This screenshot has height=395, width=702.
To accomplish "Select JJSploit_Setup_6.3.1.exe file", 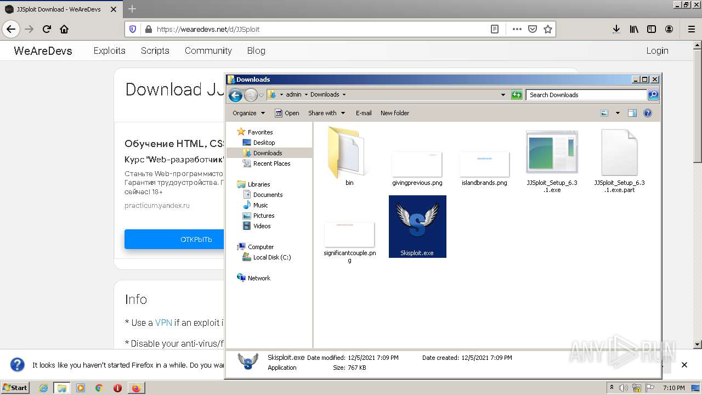I will pyautogui.click(x=552, y=161).
